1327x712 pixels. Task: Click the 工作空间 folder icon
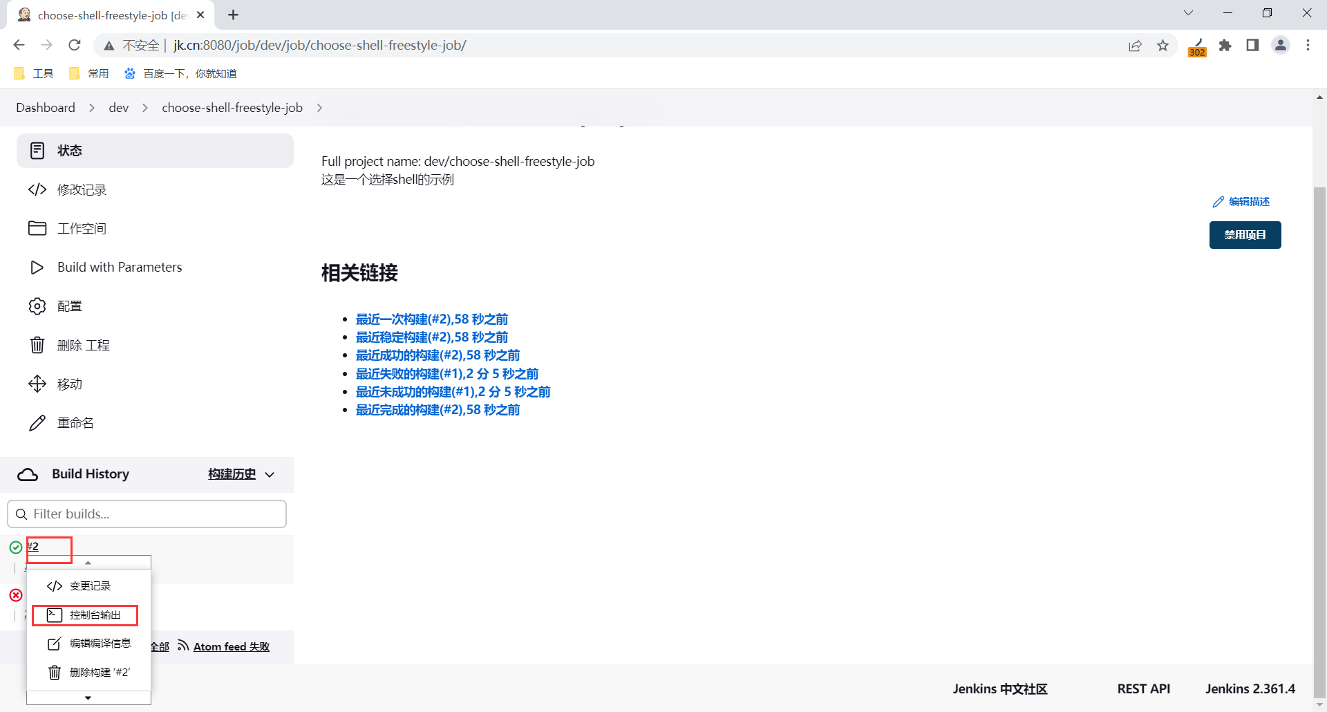[37, 228]
